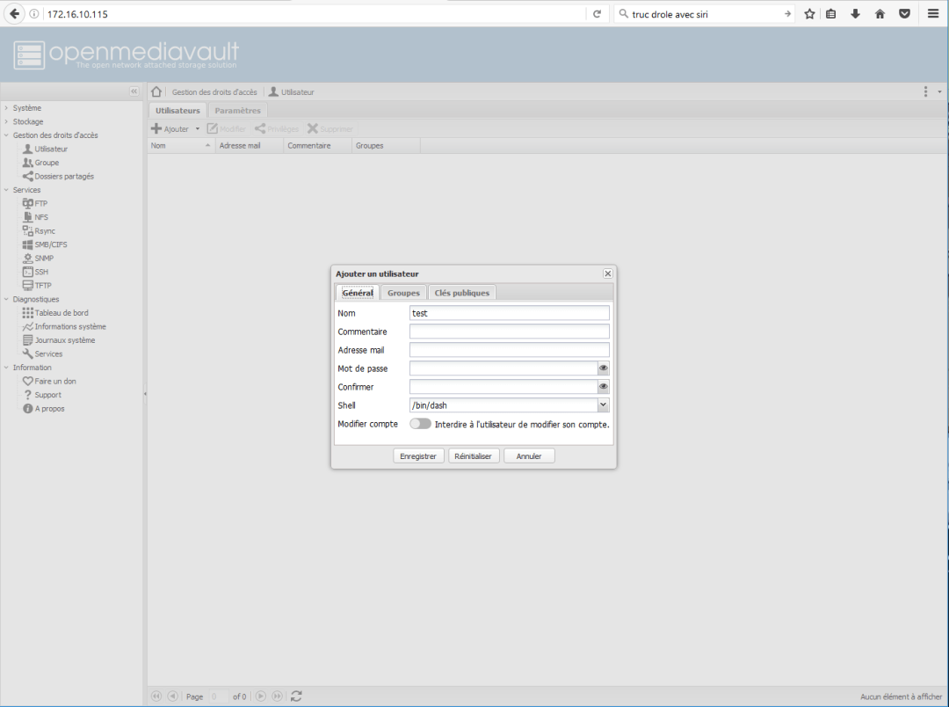The height and width of the screenshot is (707, 949).
Task: Open the Shell dropdown
Action: tap(605, 405)
